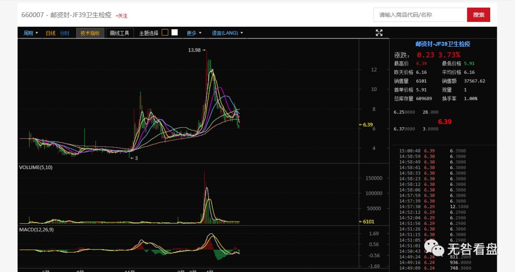515x272 pixels.
Task: Click the red 搜索 search button
Action: 479,15
